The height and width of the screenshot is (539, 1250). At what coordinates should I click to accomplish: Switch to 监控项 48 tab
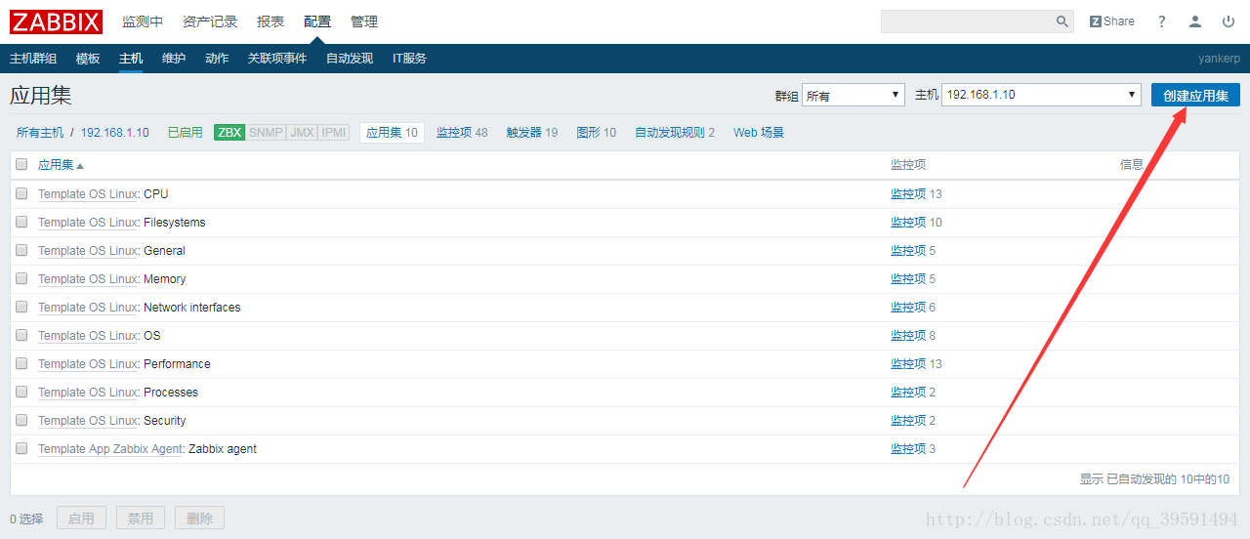462,133
